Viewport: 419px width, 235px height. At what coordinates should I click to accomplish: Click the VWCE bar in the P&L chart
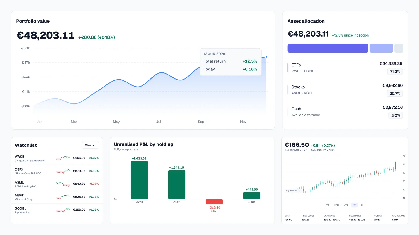(139, 180)
